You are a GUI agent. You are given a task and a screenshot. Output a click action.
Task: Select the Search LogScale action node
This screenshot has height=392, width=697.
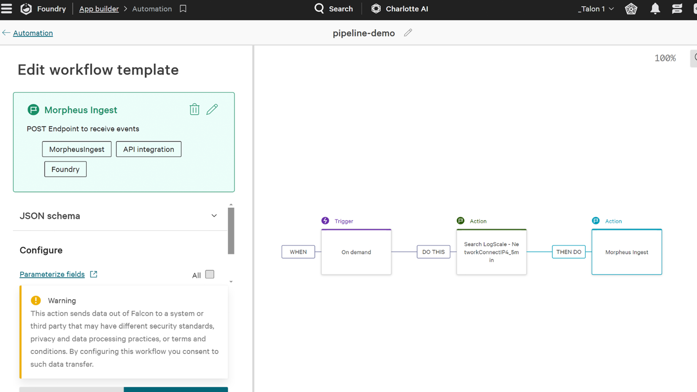(491, 252)
